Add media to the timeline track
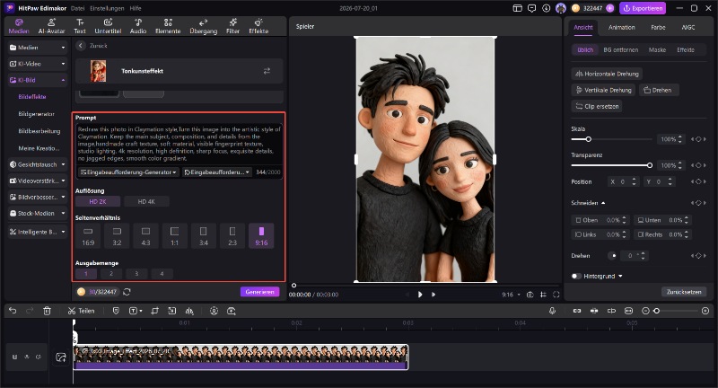 (x=60, y=357)
